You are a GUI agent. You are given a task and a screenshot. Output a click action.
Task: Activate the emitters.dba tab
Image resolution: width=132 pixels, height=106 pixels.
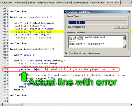(113, 2)
